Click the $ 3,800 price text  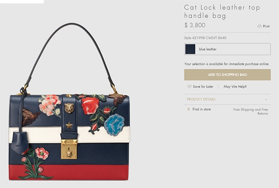pos(195,25)
